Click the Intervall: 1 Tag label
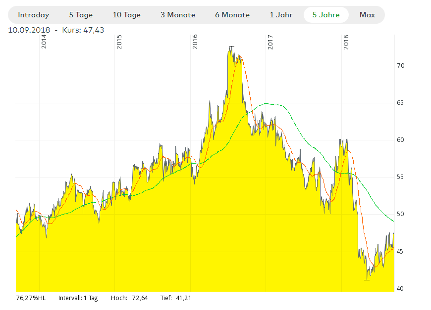The width and height of the screenshot is (431, 310). coord(78,298)
